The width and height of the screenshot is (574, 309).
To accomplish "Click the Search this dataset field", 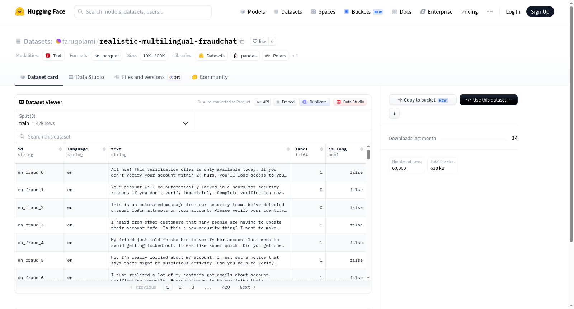I will 193,136.
